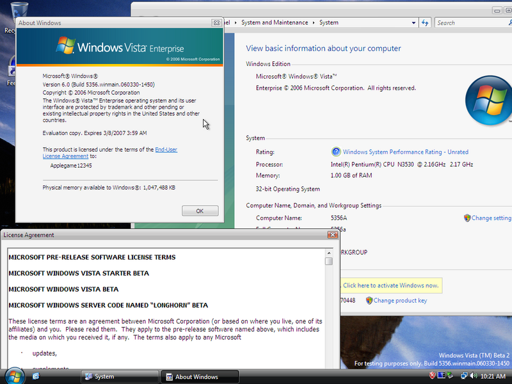The image size is (512, 384).
Task: Launch Internet Explorer from Quick Launch
Action: pos(36,376)
